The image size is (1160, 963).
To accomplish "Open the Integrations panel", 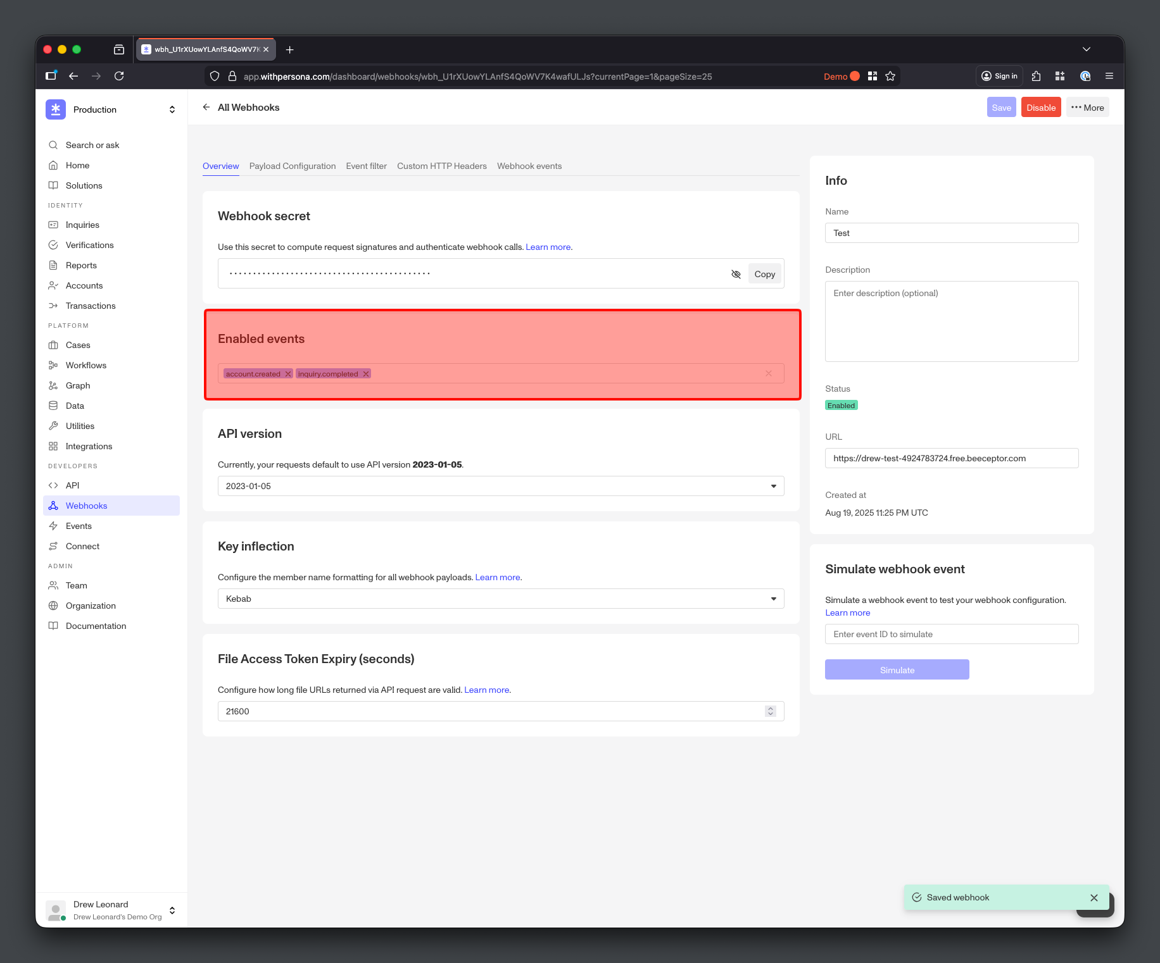I will [x=89, y=446].
